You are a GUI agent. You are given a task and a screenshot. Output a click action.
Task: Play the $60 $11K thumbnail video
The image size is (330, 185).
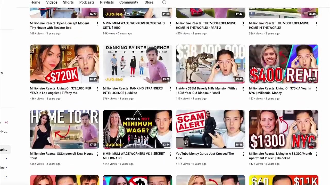coord(283,180)
